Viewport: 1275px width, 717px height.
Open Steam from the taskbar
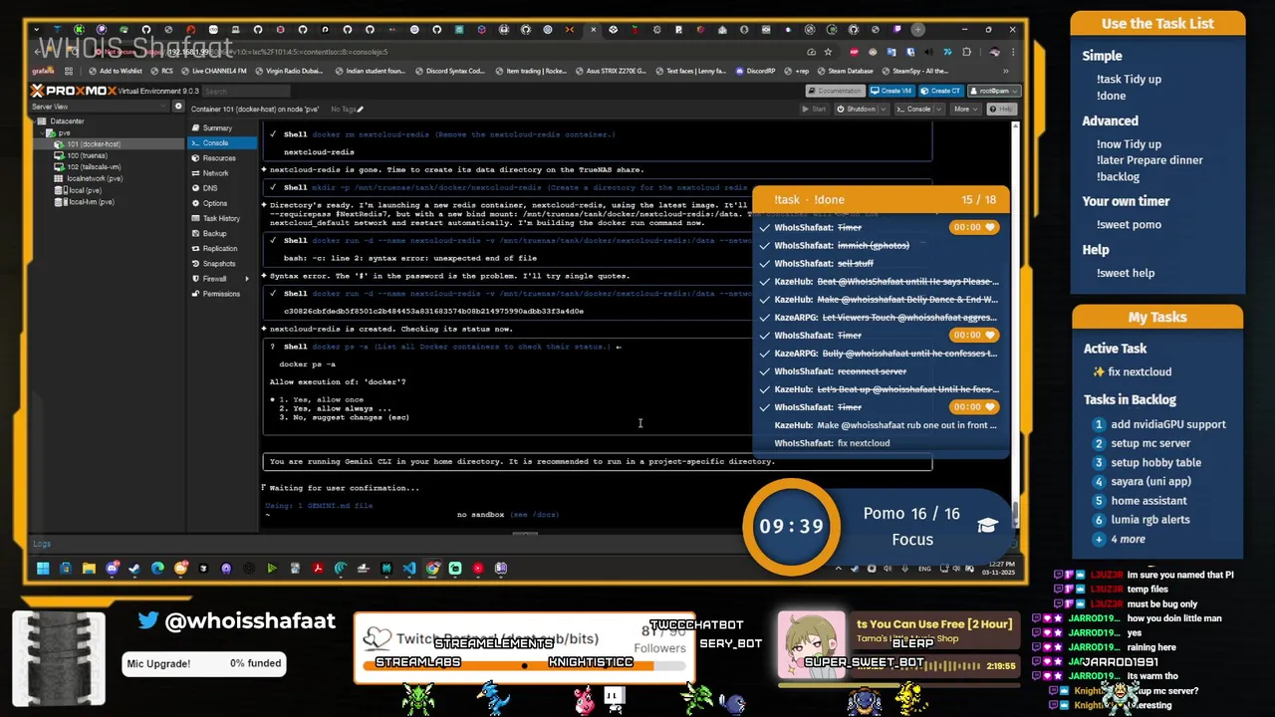click(x=134, y=569)
